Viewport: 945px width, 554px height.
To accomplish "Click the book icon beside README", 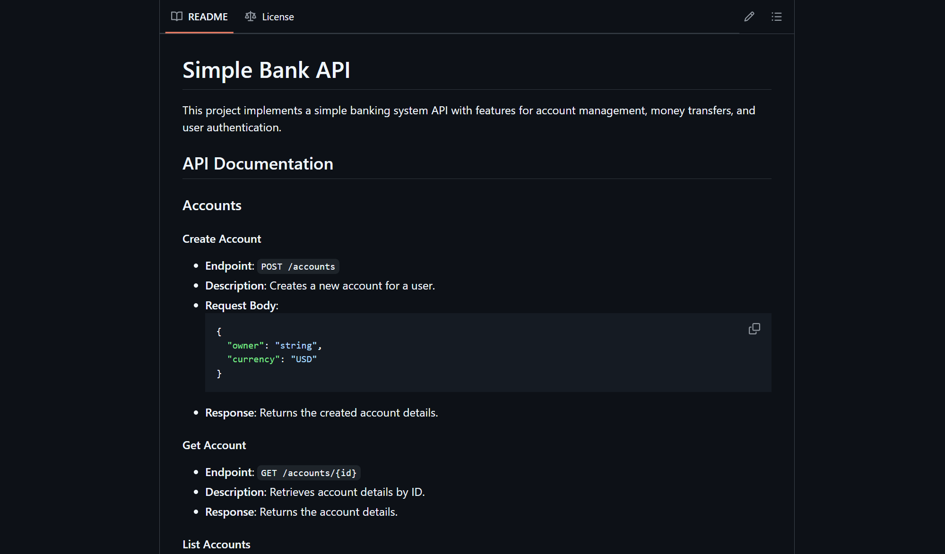I will [x=177, y=17].
